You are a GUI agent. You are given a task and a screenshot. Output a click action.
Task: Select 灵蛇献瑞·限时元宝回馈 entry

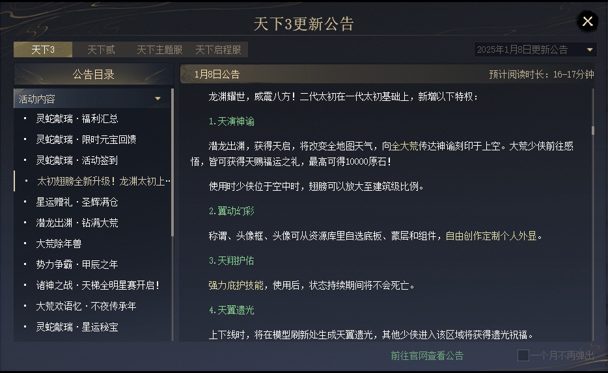click(86, 139)
